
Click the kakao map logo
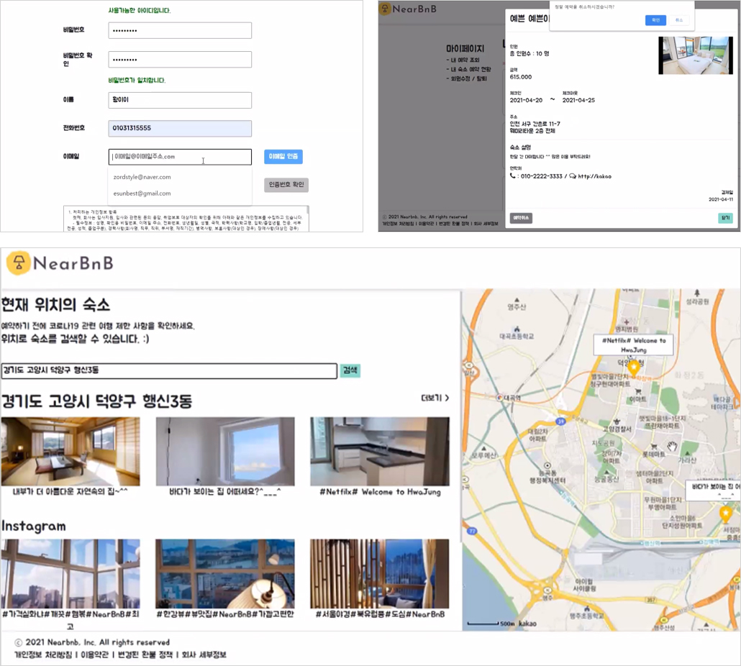527,624
